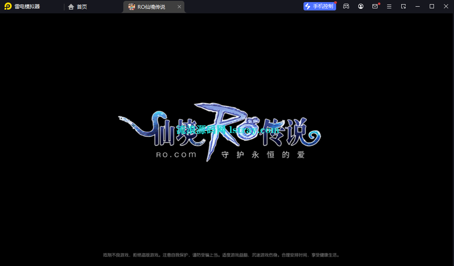
Task: Close the RO仙境传说 tab
Action: coord(179,7)
